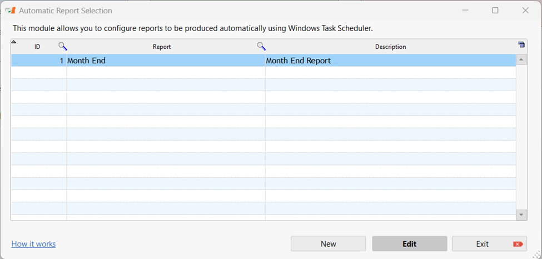The image size is (542, 259).
Task: Open the grid options icon above the scrollbar
Action: coord(521,45)
